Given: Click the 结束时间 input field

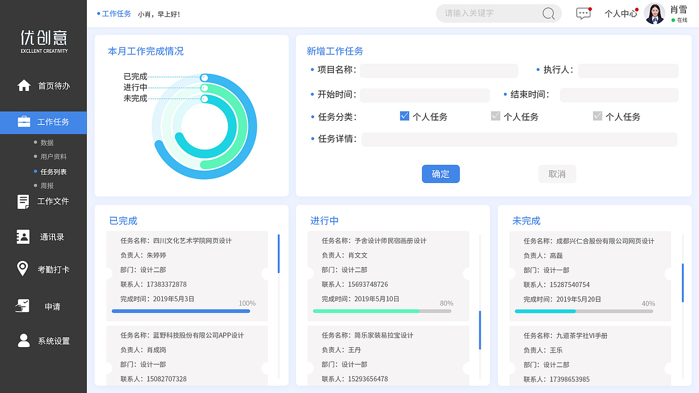Looking at the screenshot, I should point(619,95).
